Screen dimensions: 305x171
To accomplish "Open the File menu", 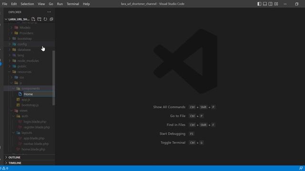I will click(x=5, y=4).
